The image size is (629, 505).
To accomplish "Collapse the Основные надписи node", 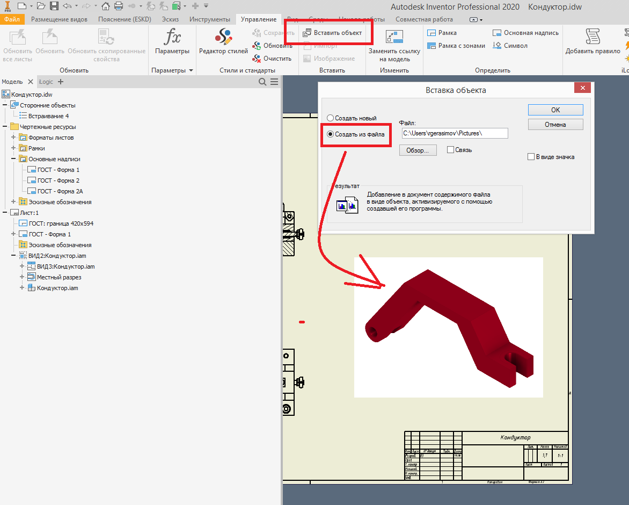I will coord(13,159).
